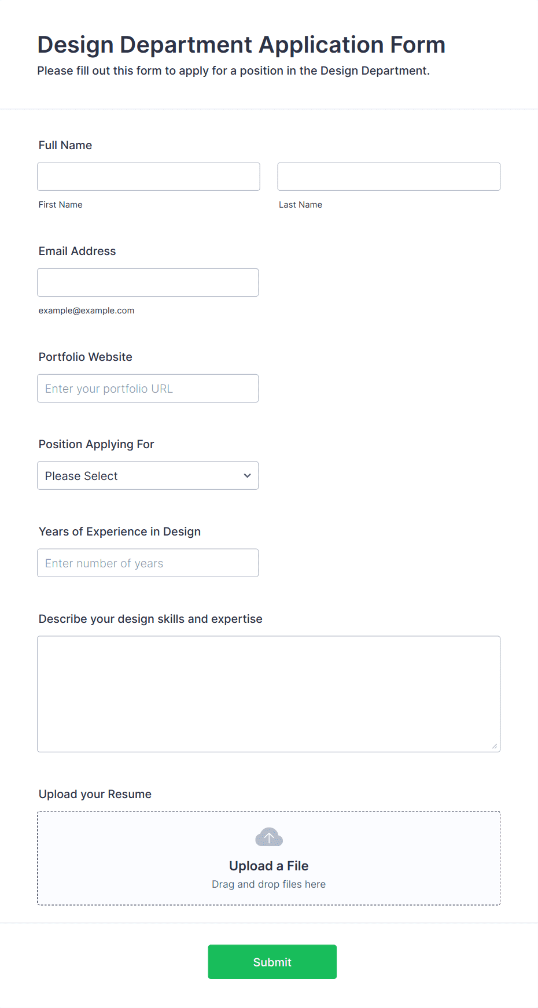Select the 'Please Select' option text

click(81, 476)
